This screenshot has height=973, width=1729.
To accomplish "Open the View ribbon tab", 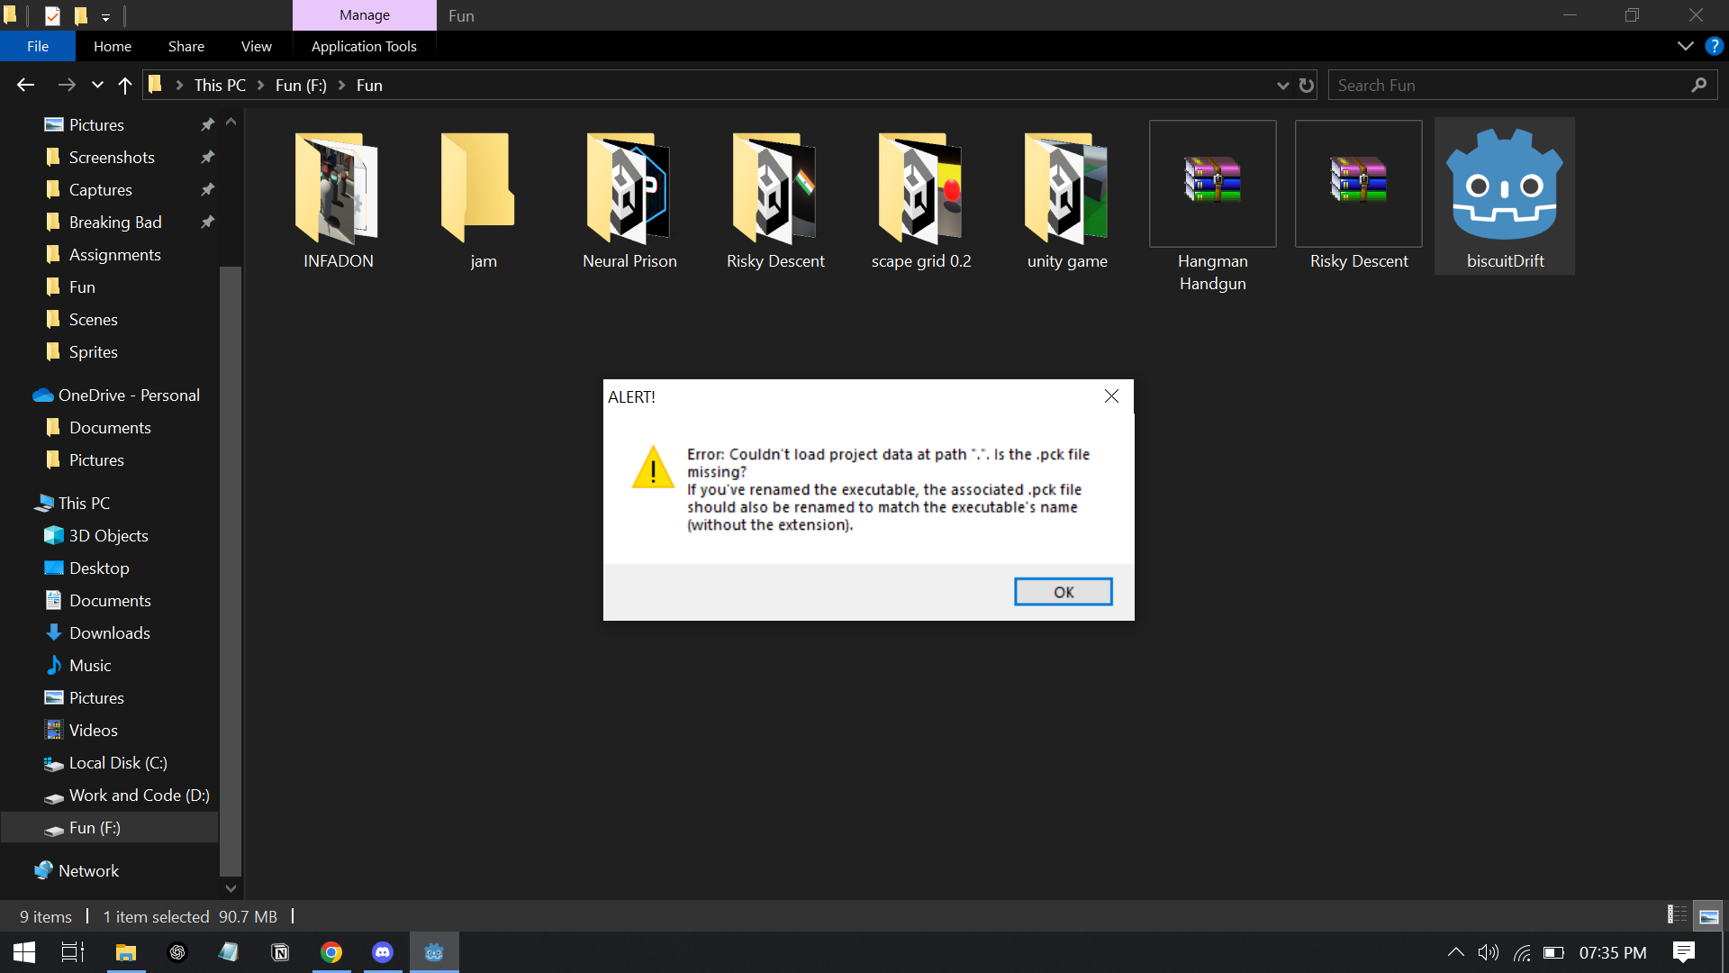I will pos(256,46).
